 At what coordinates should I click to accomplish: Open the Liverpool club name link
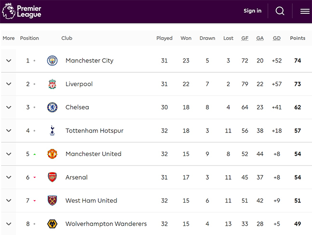tap(79, 84)
